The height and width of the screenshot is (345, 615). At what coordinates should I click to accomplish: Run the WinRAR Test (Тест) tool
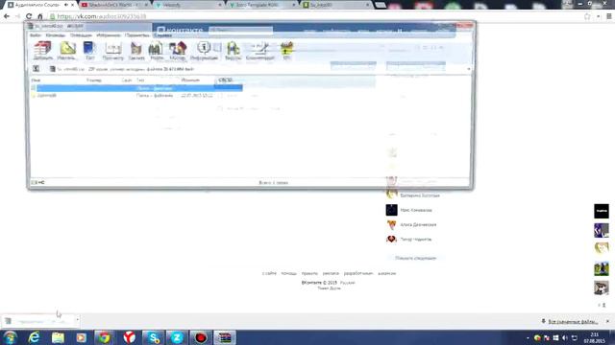pos(89,51)
